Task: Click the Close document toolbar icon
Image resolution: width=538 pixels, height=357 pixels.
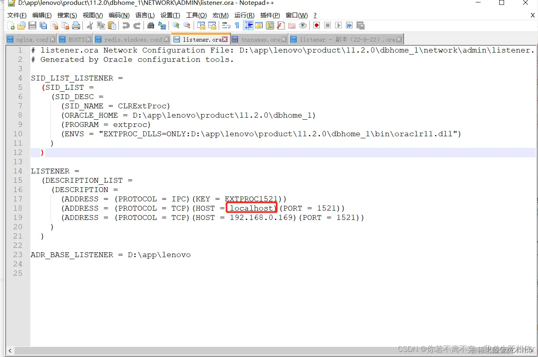Action: click(54, 25)
